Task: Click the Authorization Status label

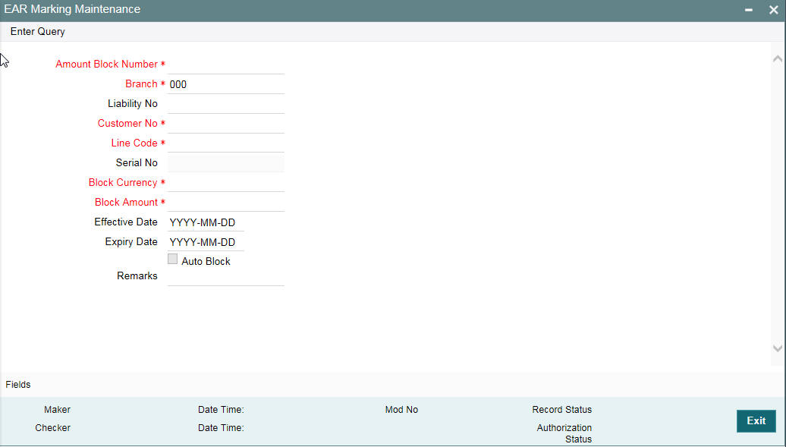Action: (x=564, y=433)
